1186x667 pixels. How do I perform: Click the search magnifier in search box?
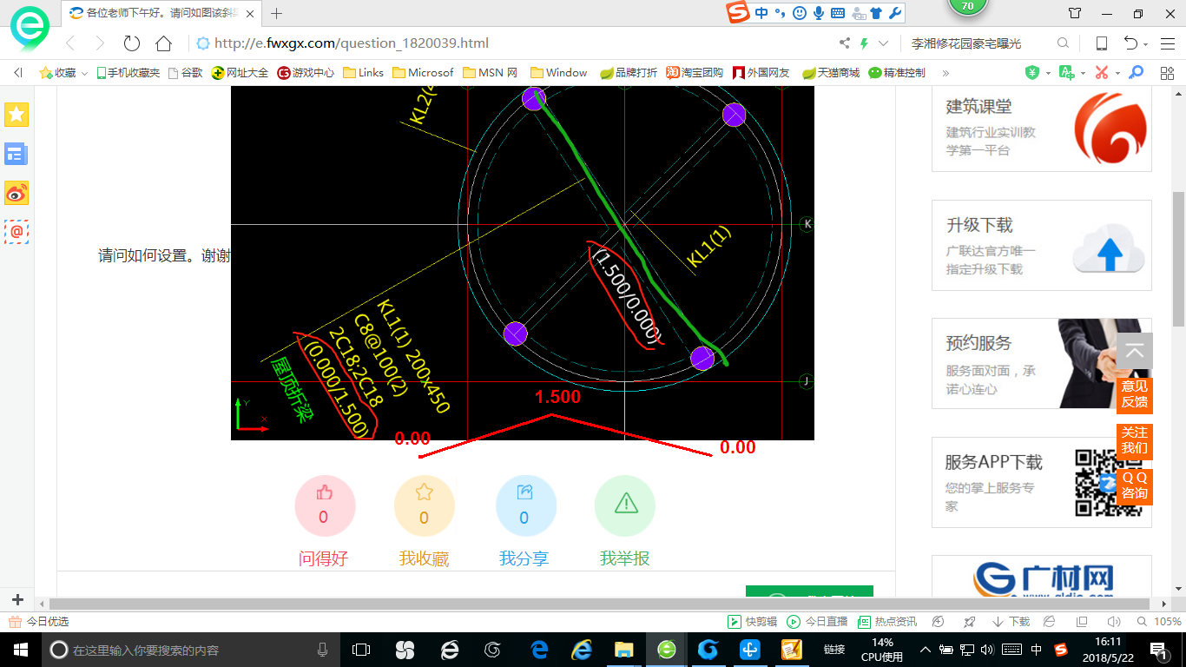[x=1063, y=43]
